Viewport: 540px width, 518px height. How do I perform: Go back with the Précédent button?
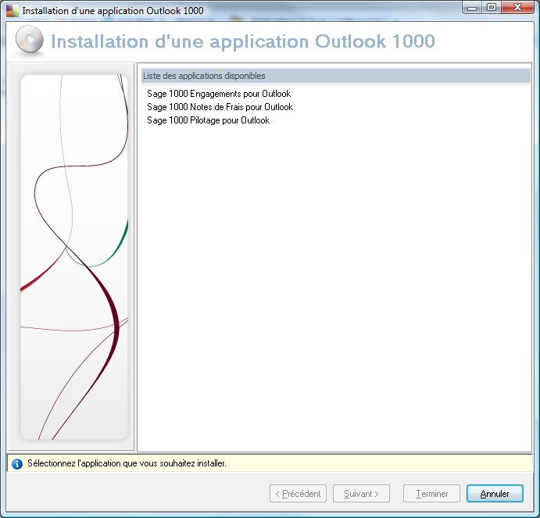tap(298, 494)
